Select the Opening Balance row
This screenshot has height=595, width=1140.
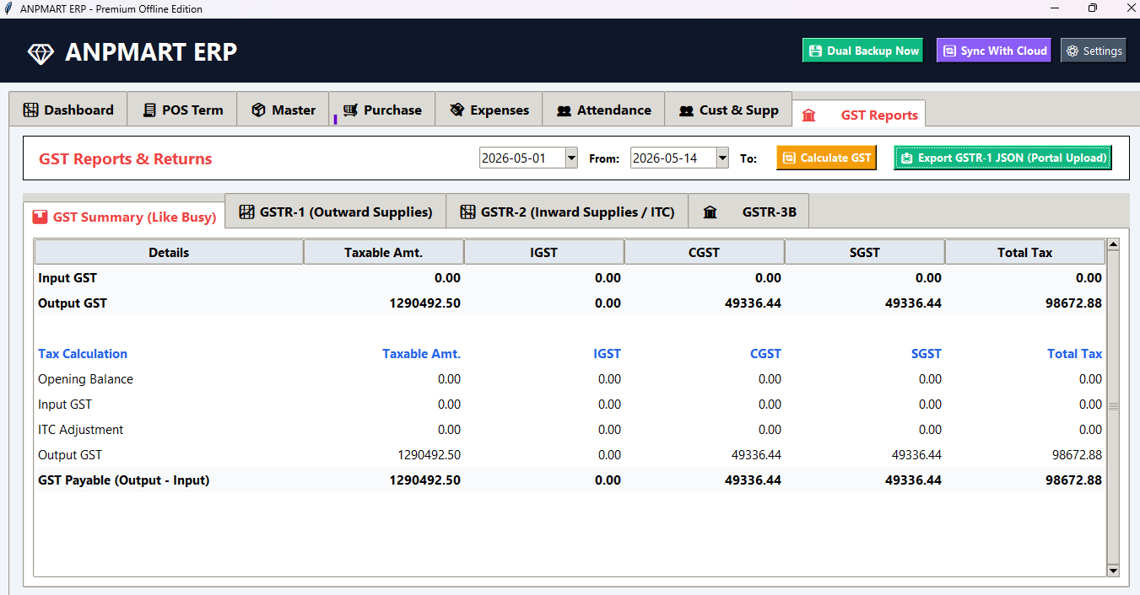click(x=570, y=379)
